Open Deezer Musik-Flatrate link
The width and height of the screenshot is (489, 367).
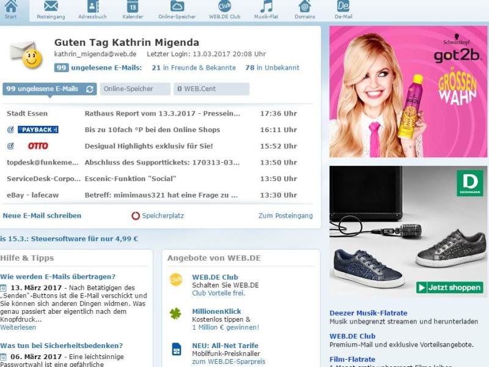[x=369, y=313]
